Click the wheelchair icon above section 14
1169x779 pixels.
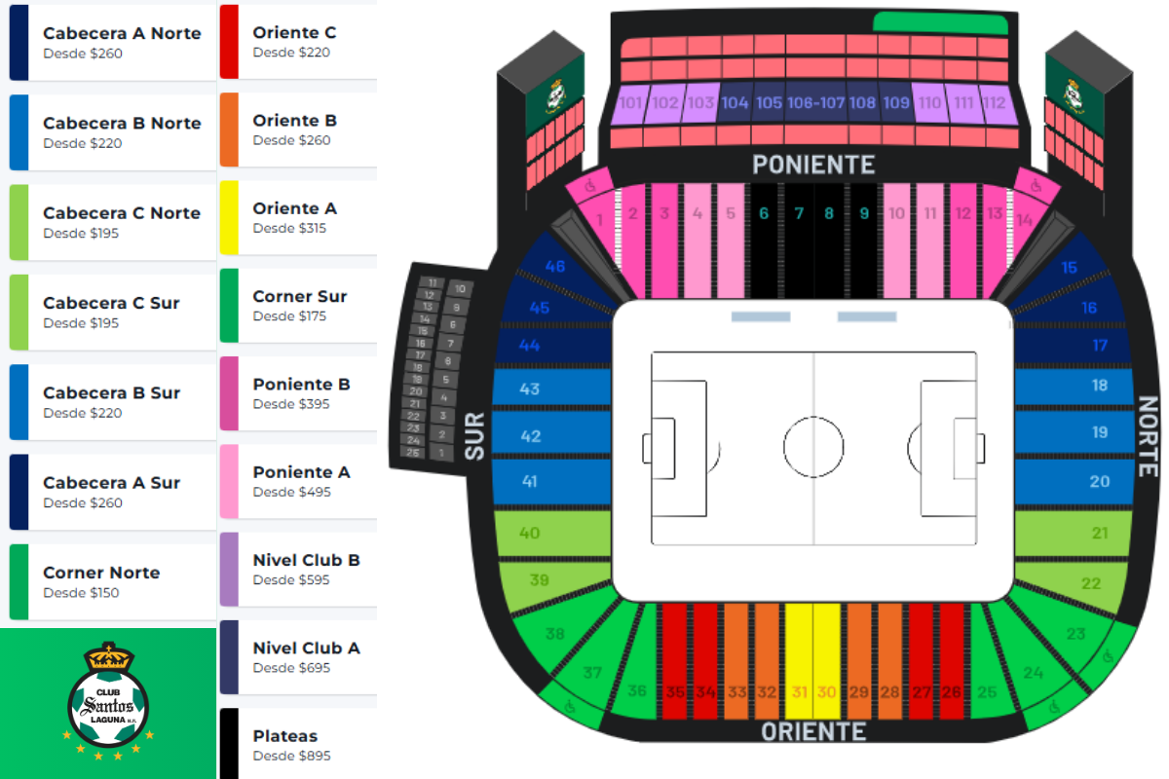coord(1035,184)
